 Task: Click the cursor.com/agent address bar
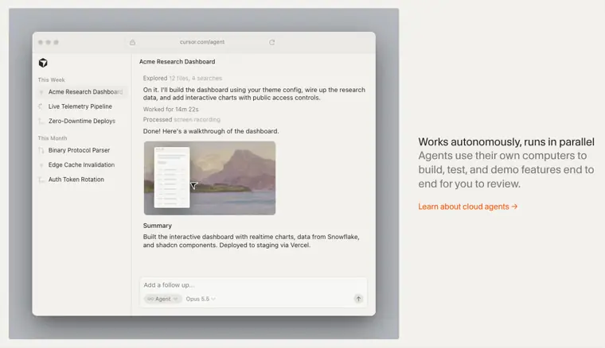click(202, 42)
